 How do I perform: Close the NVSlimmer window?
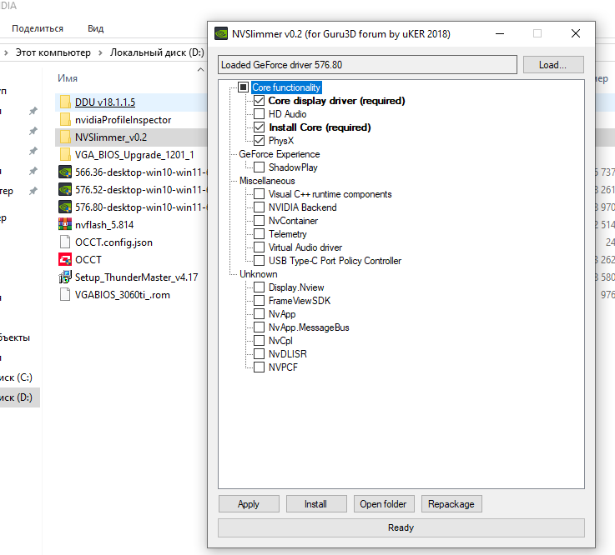point(576,33)
